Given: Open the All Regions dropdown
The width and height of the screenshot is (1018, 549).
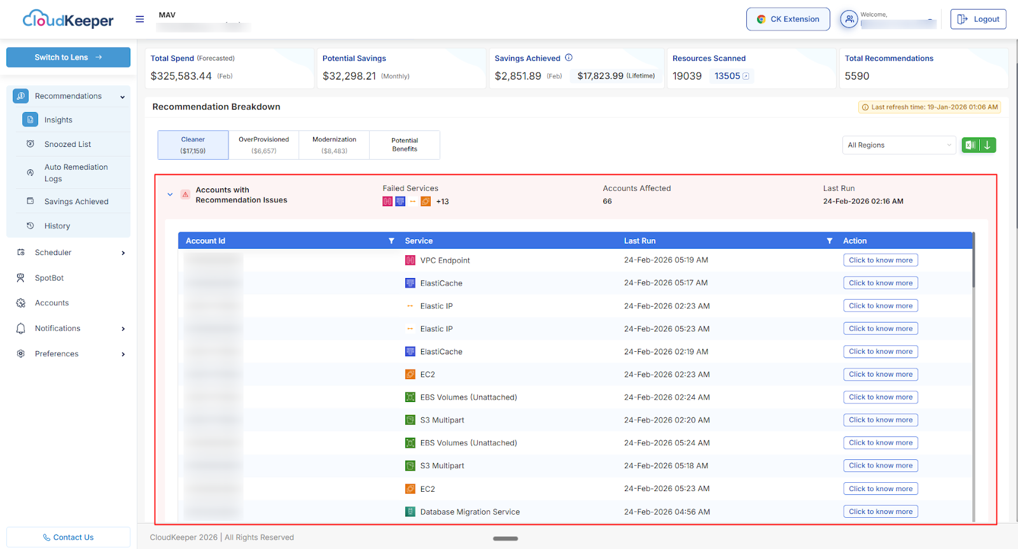Looking at the screenshot, I should tap(898, 145).
